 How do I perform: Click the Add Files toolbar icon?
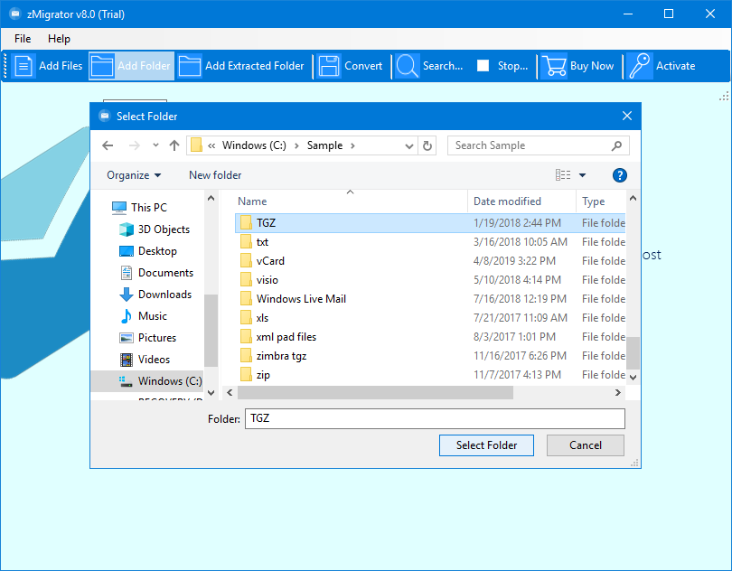(x=23, y=66)
